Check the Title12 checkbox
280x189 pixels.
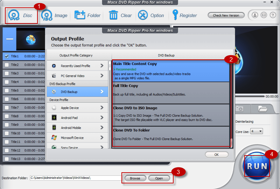[7, 151]
